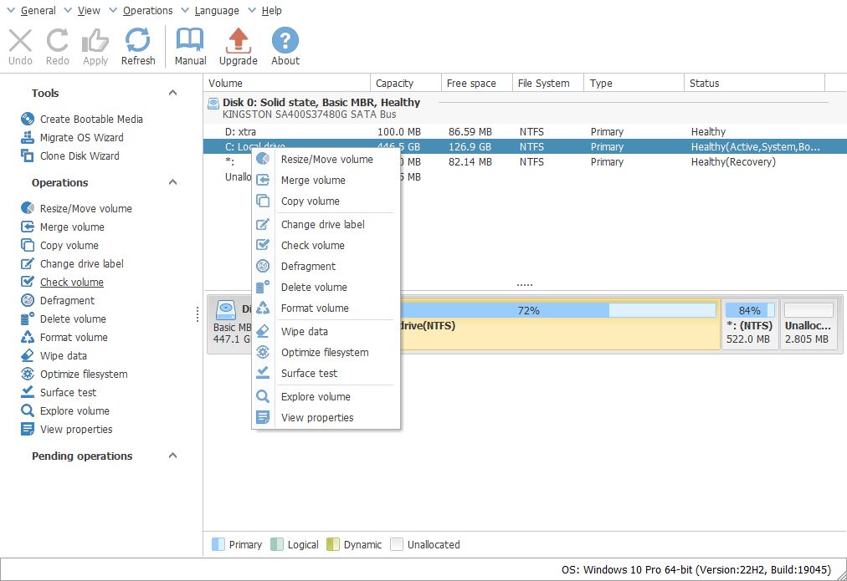
Task: Open the Language menu
Action: coord(215,11)
